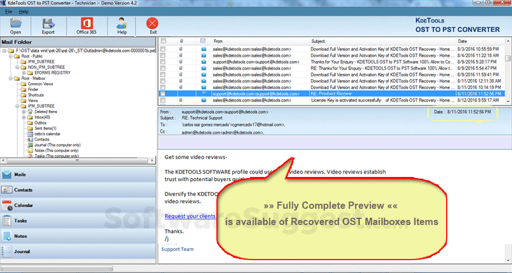Screen dimensions: 512x273
Task: Check the box for 8/11/2016 12:11:38 AM mail
Action: point(163,81)
